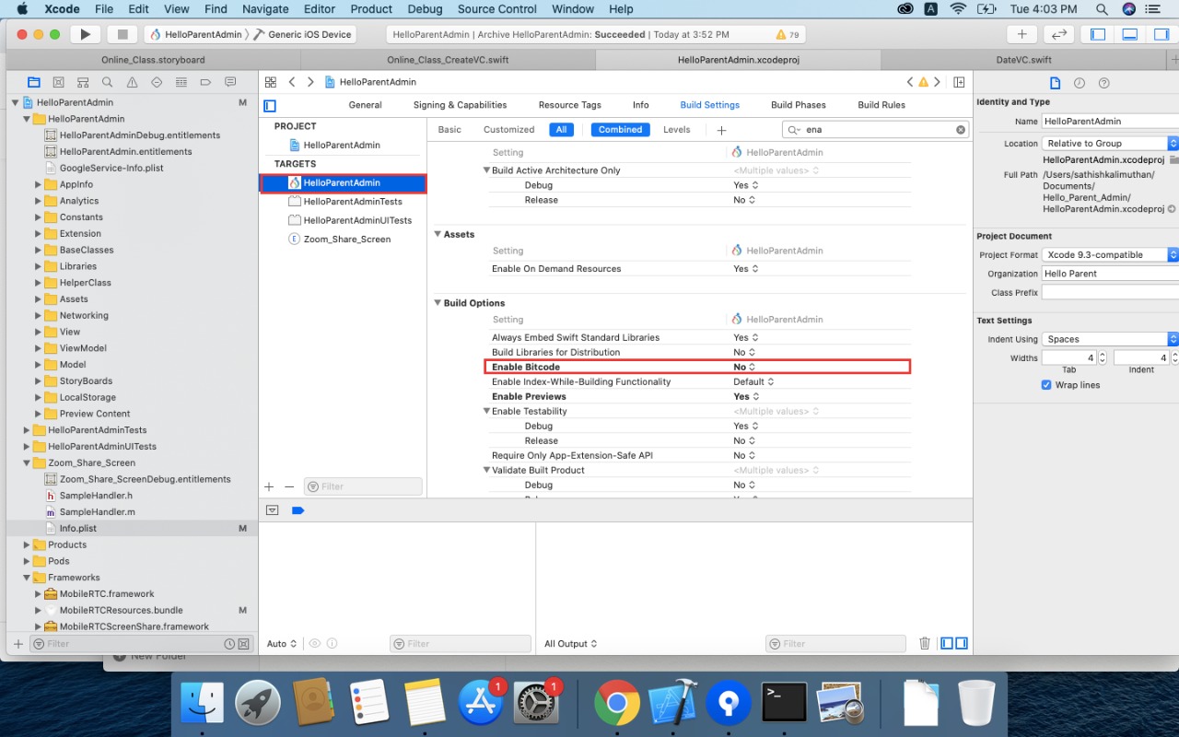Viewport: 1179px width, 737px height.
Task: Toggle the debug area from the toolbar
Action: tap(1129, 34)
